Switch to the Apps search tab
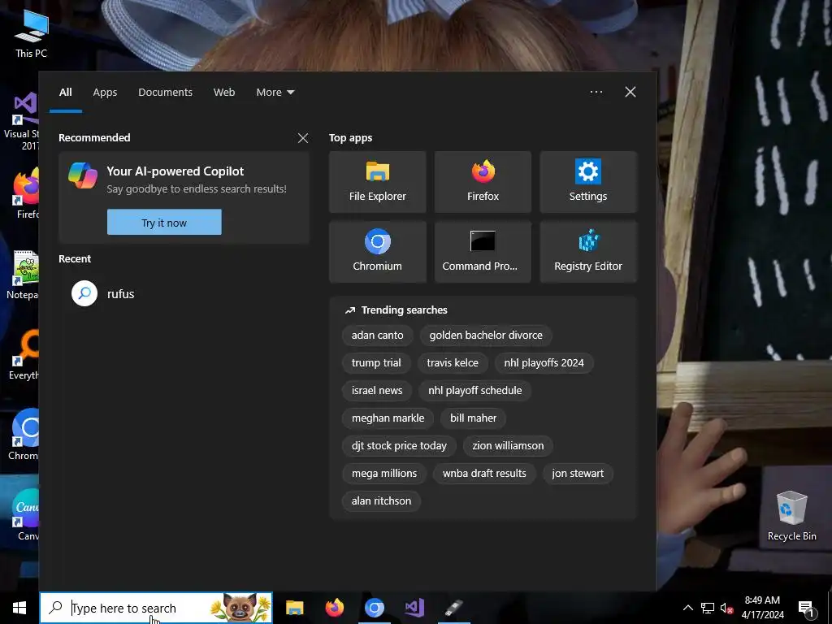This screenshot has height=624, width=832. pyautogui.click(x=105, y=92)
